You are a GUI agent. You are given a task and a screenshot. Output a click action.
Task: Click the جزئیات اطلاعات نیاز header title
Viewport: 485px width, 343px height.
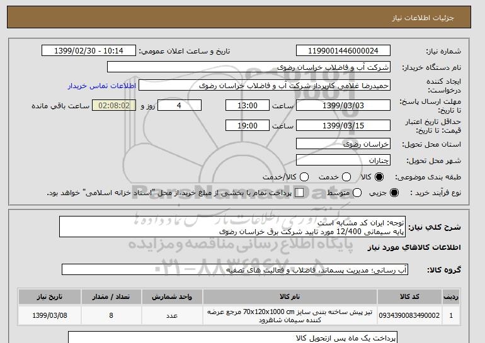click(x=423, y=18)
